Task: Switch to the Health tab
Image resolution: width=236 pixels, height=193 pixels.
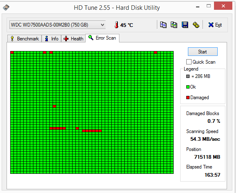Action: [73, 39]
